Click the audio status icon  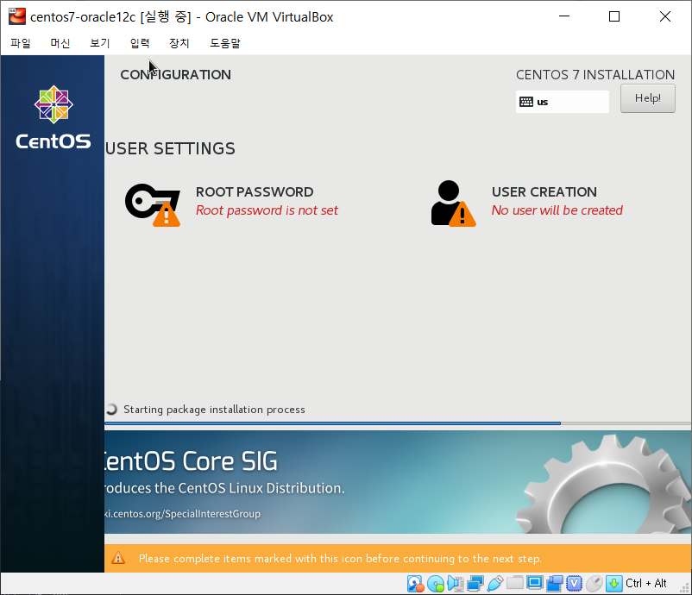[x=455, y=584]
